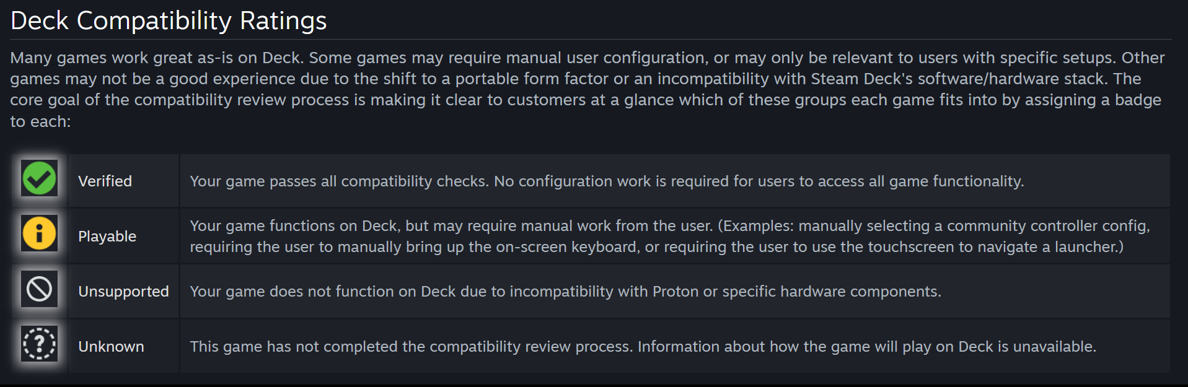The image size is (1188, 387).
Task: Click the Unknown dashed question mark icon
Action: point(39,344)
